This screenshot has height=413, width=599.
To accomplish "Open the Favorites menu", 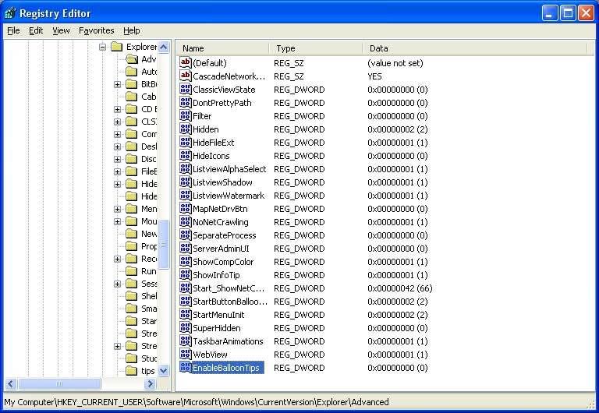I will 96,30.
